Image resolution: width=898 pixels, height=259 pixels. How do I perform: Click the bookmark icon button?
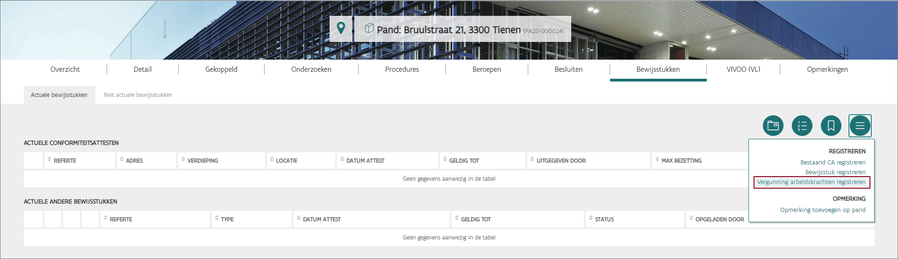[831, 126]
